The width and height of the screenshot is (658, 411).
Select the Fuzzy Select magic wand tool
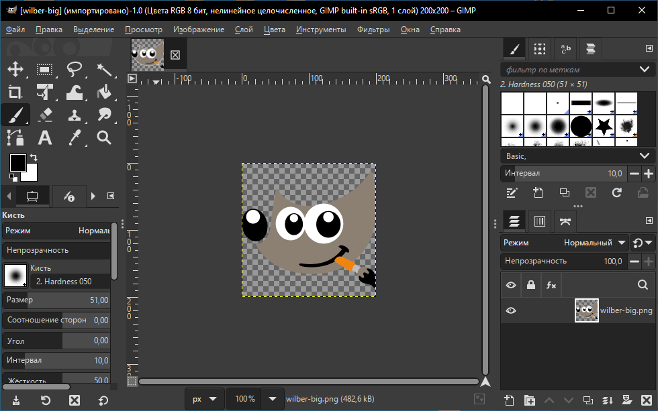point(103,69)
